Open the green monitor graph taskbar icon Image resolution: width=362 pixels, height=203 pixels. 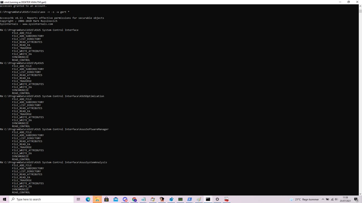click(x=180, y=199)
